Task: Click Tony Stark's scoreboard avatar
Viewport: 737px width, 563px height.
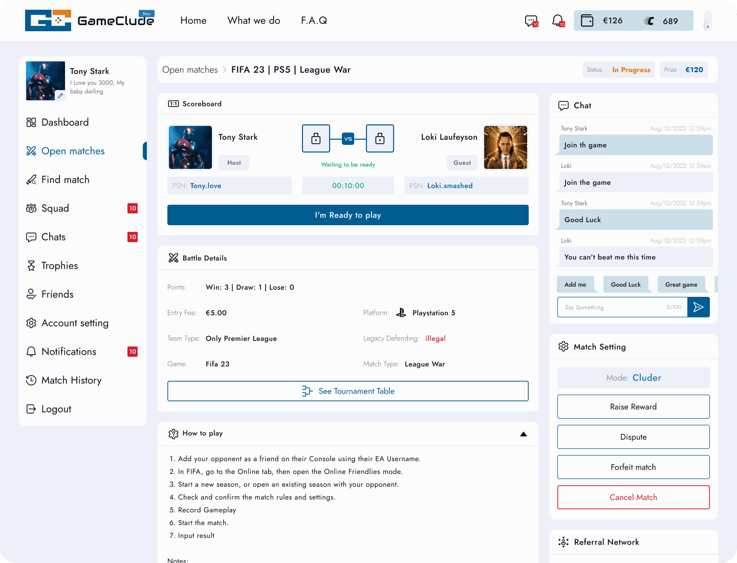Action: [190, 147]
